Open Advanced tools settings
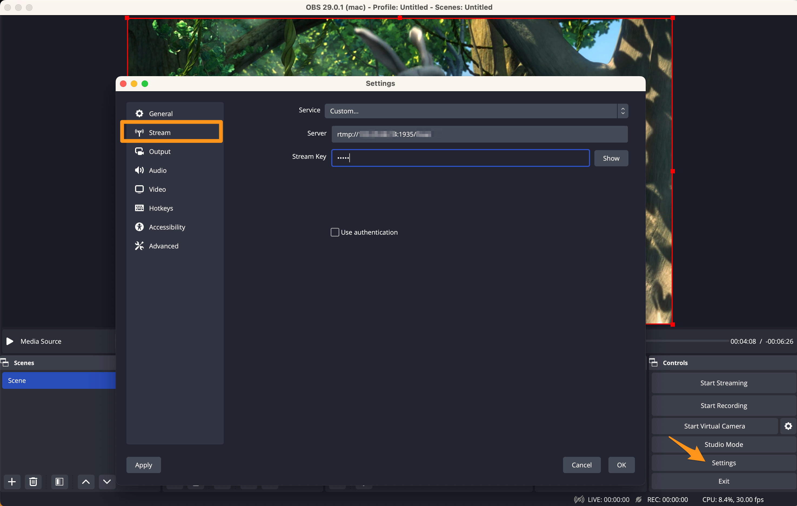This screenshot has width=797, height=506. (x=163, y=246)
